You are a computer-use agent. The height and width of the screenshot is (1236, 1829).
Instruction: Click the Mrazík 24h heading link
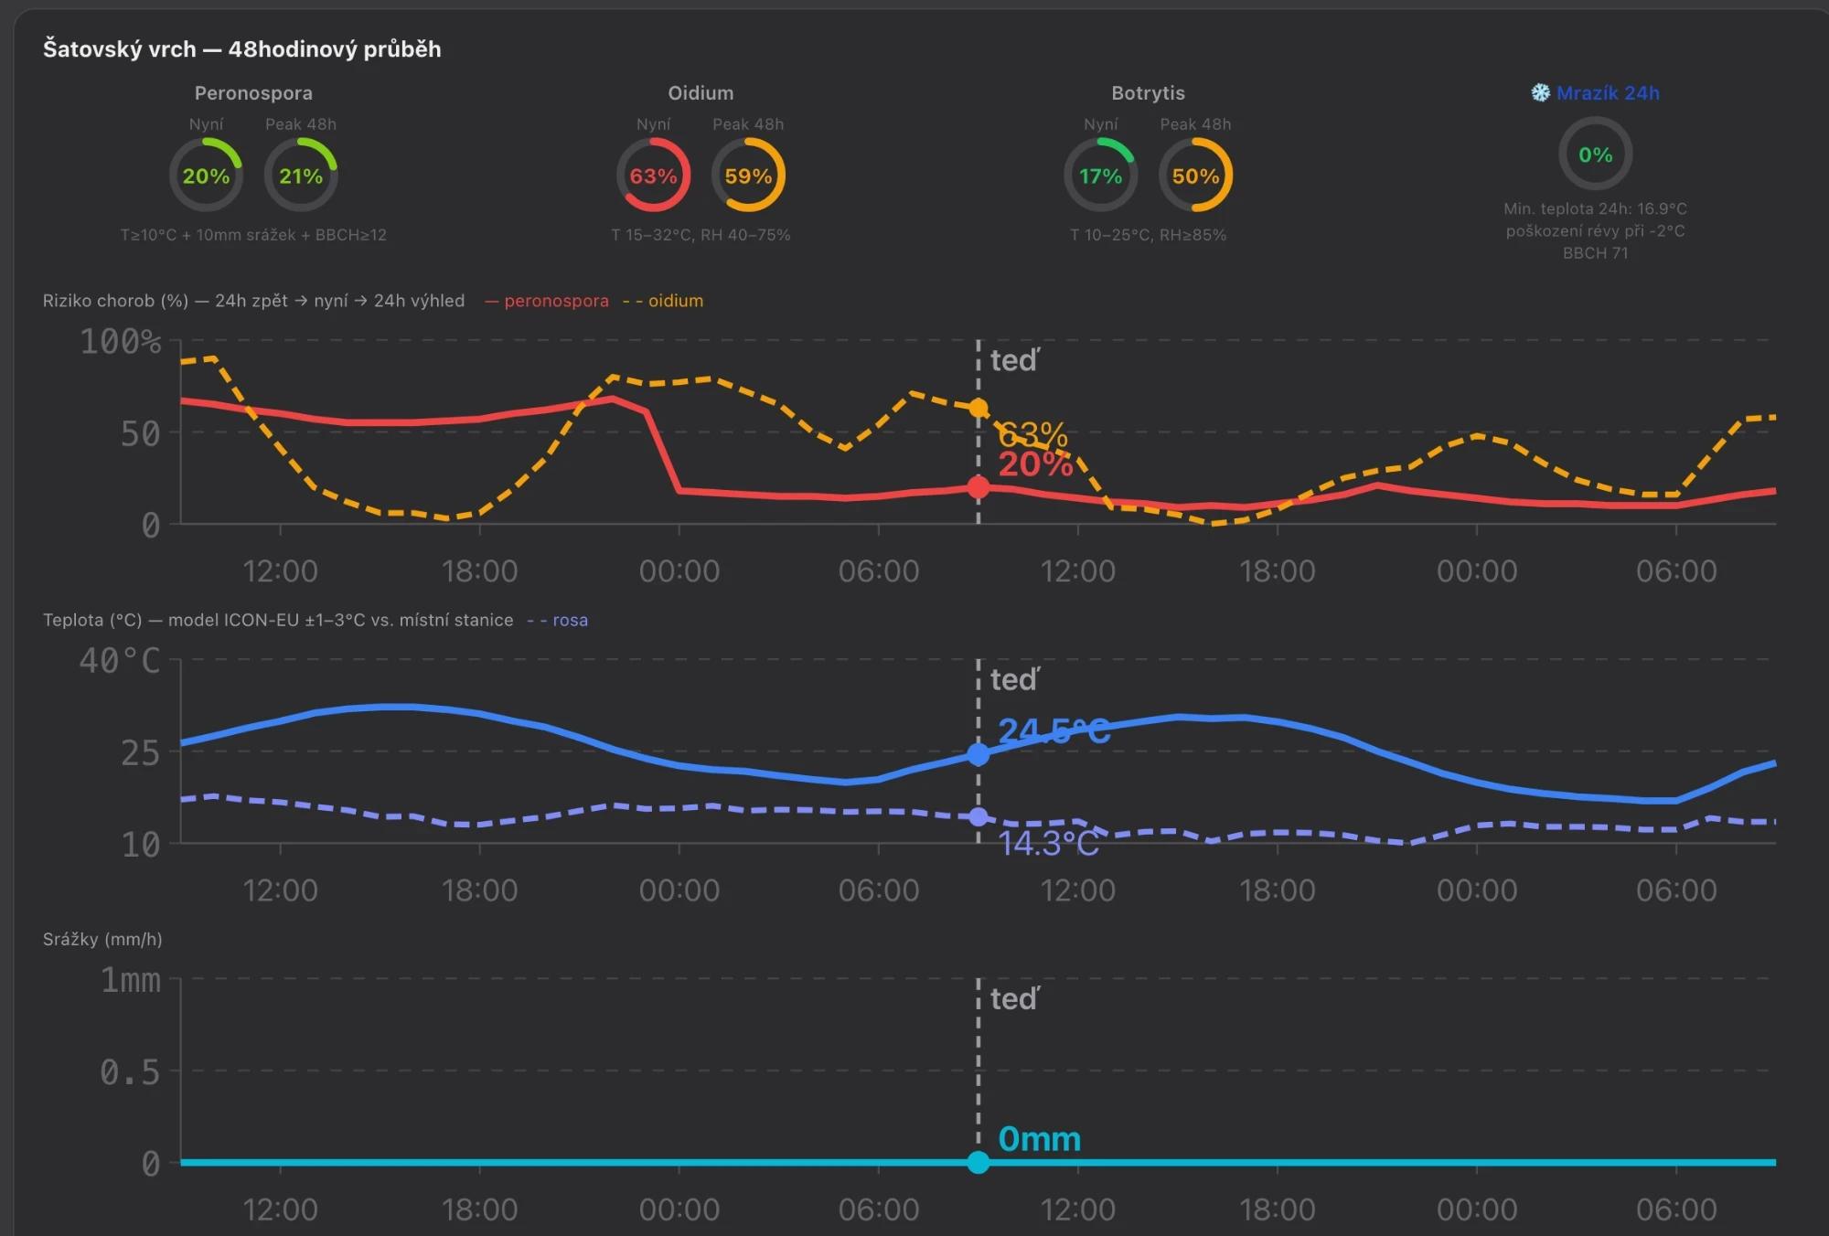pos(1608,93)
